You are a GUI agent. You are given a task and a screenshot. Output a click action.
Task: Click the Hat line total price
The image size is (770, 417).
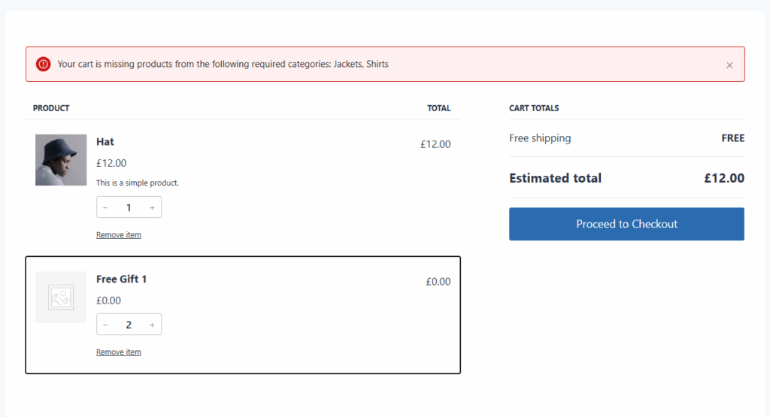[435, 144]
